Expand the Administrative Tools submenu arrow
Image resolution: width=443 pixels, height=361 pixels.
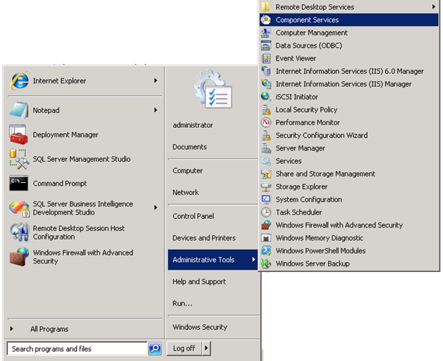tap(253, 259)
